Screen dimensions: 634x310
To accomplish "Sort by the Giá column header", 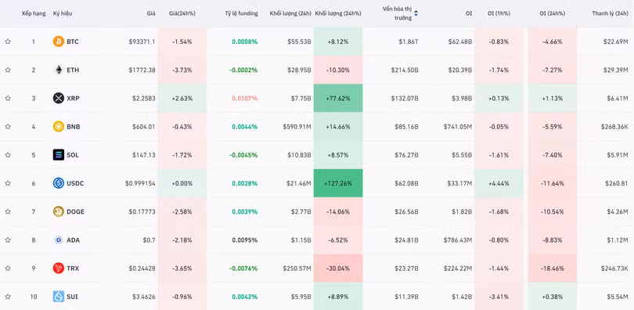I will (151, 13).
